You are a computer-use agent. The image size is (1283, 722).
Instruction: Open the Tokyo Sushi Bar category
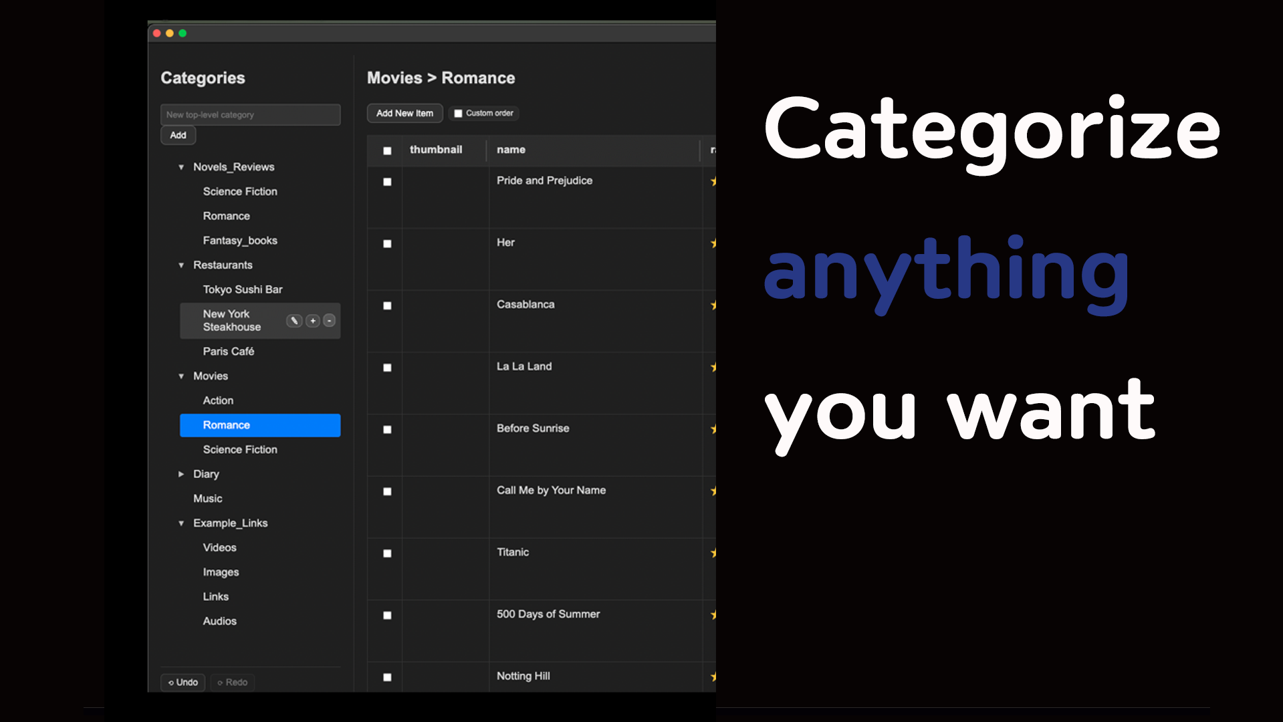click(x=243, y=289)
